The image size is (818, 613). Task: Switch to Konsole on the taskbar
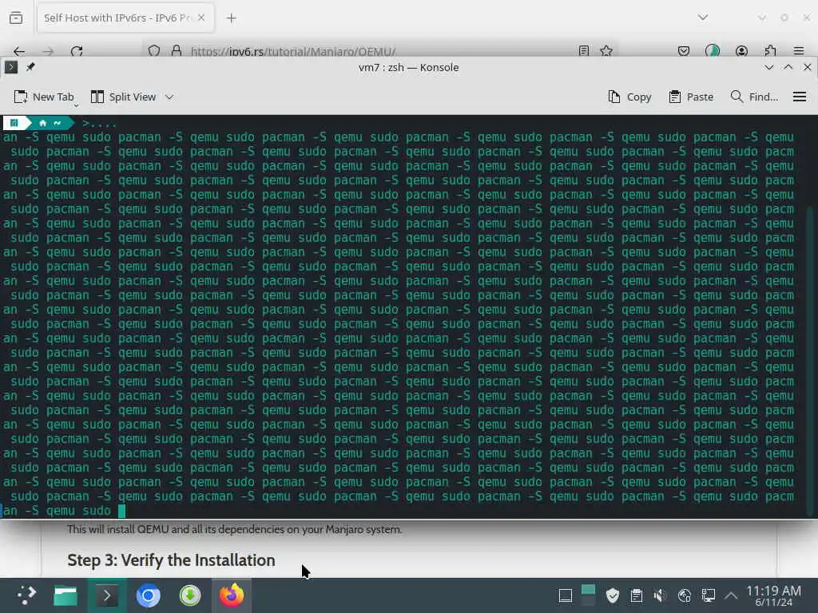[x=107, y=595]
